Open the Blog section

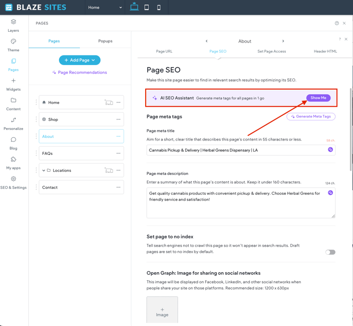13,143
